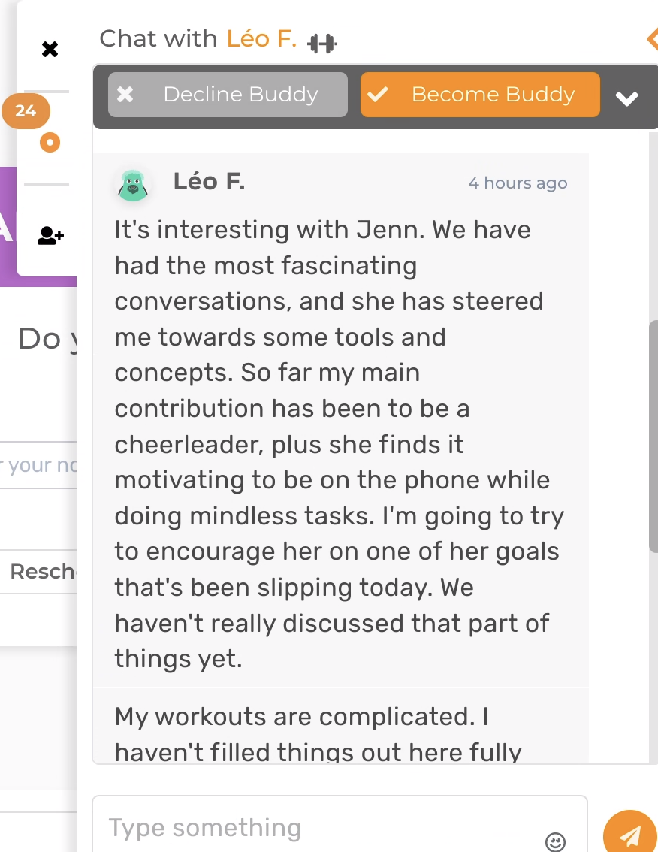Viewport: 658px width, 852px height.
Task: Click the partially visible "your no" input field
Action: point(39,465)
